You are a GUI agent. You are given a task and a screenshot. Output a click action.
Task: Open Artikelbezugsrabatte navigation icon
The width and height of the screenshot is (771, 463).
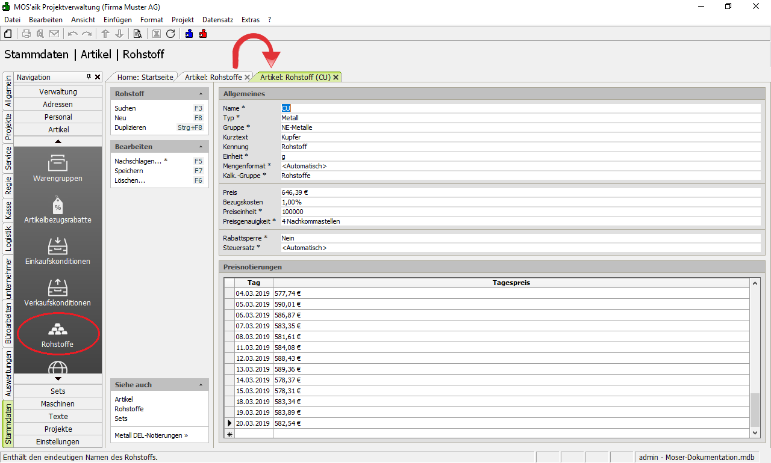pos(58,209)
